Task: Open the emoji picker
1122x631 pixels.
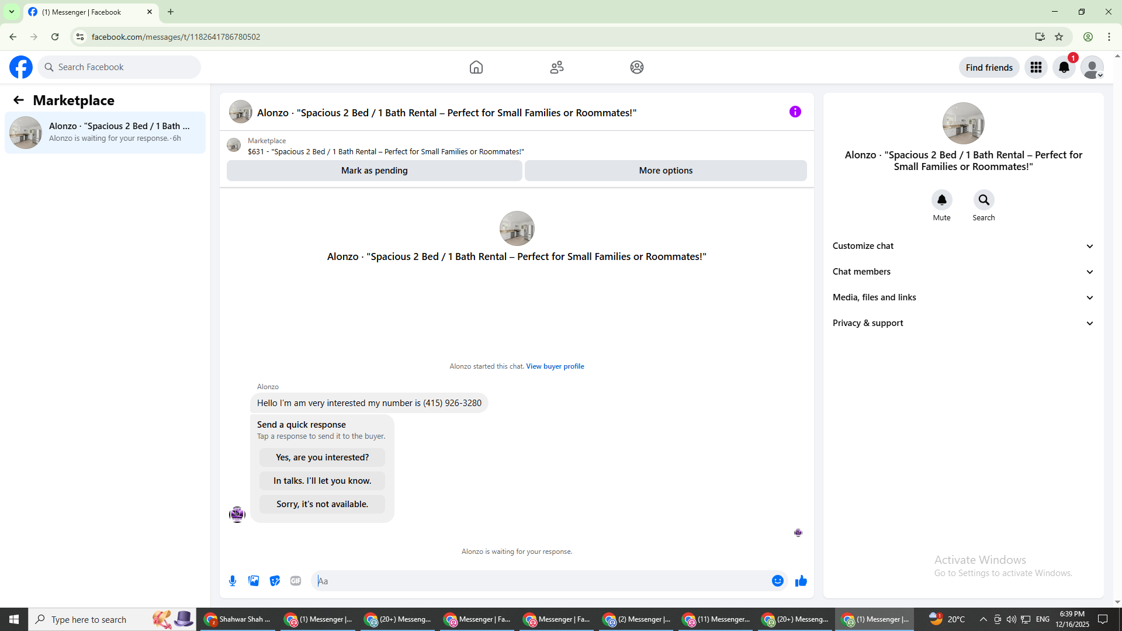Action: click(778, 581)
